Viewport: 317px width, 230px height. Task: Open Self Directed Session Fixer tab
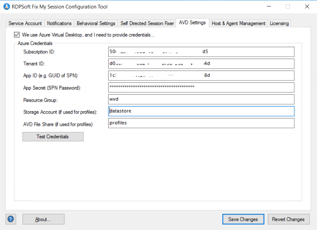(x=147, y=23)
